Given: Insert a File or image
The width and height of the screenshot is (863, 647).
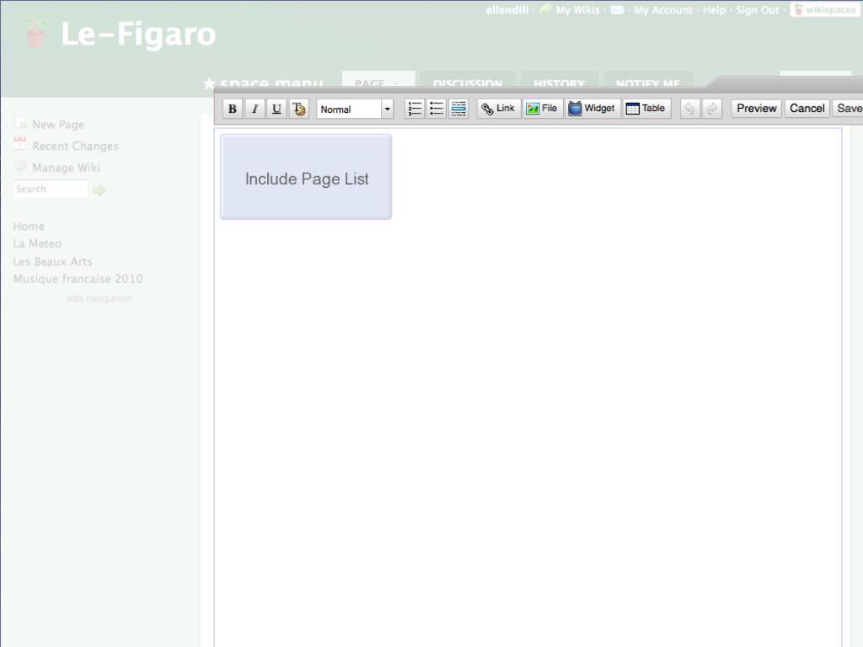Looking at the screenshot, I should (x=542, y=109).
